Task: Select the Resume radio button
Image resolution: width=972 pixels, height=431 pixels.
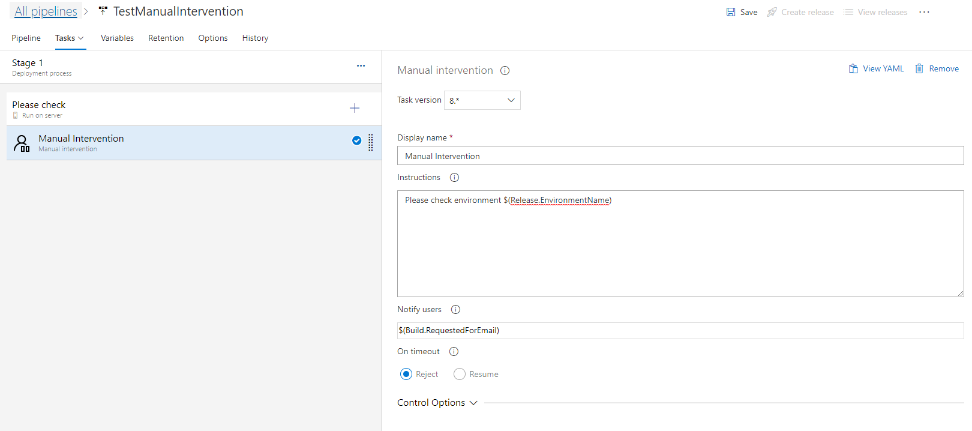Action: (x=460, y=375)
